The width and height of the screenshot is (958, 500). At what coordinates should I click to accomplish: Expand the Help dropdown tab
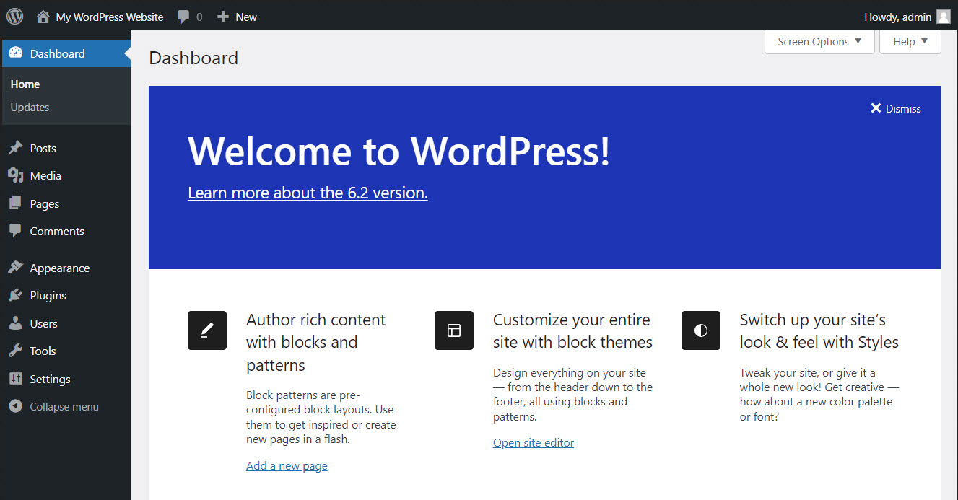[x=910, y=41]
